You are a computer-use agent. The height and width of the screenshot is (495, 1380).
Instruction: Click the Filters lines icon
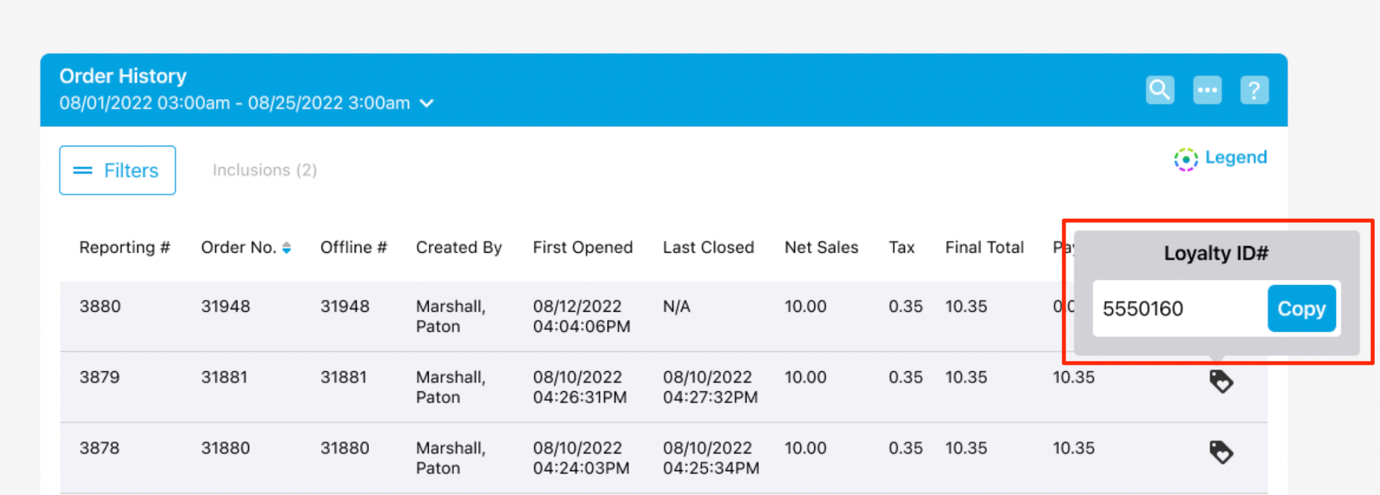point(82,170)
